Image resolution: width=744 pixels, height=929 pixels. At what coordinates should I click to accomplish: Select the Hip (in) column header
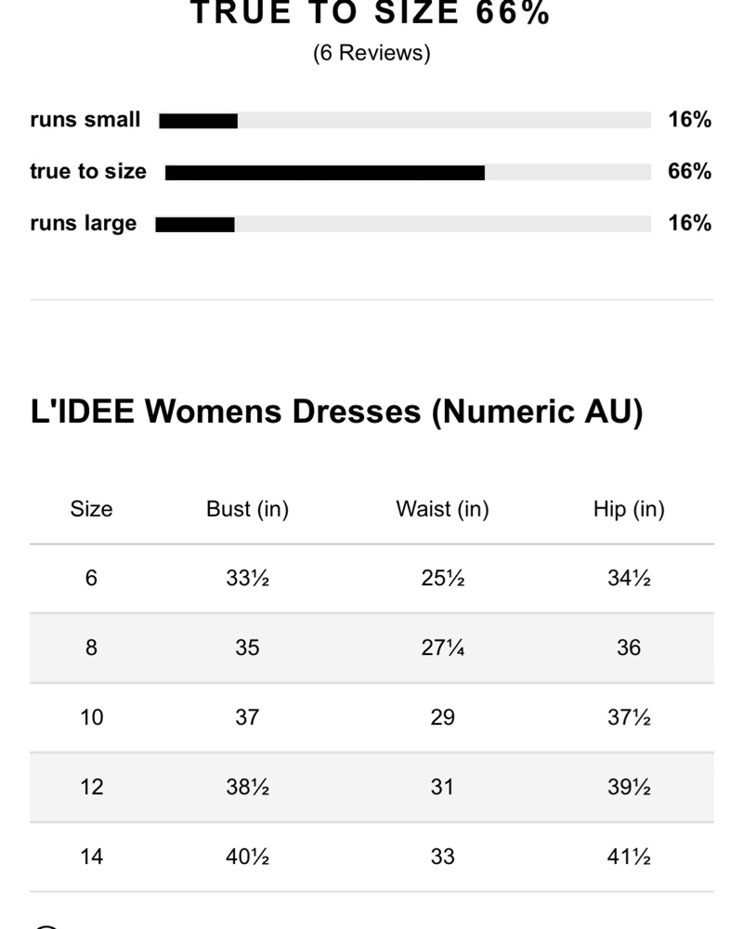pos(629,509)
